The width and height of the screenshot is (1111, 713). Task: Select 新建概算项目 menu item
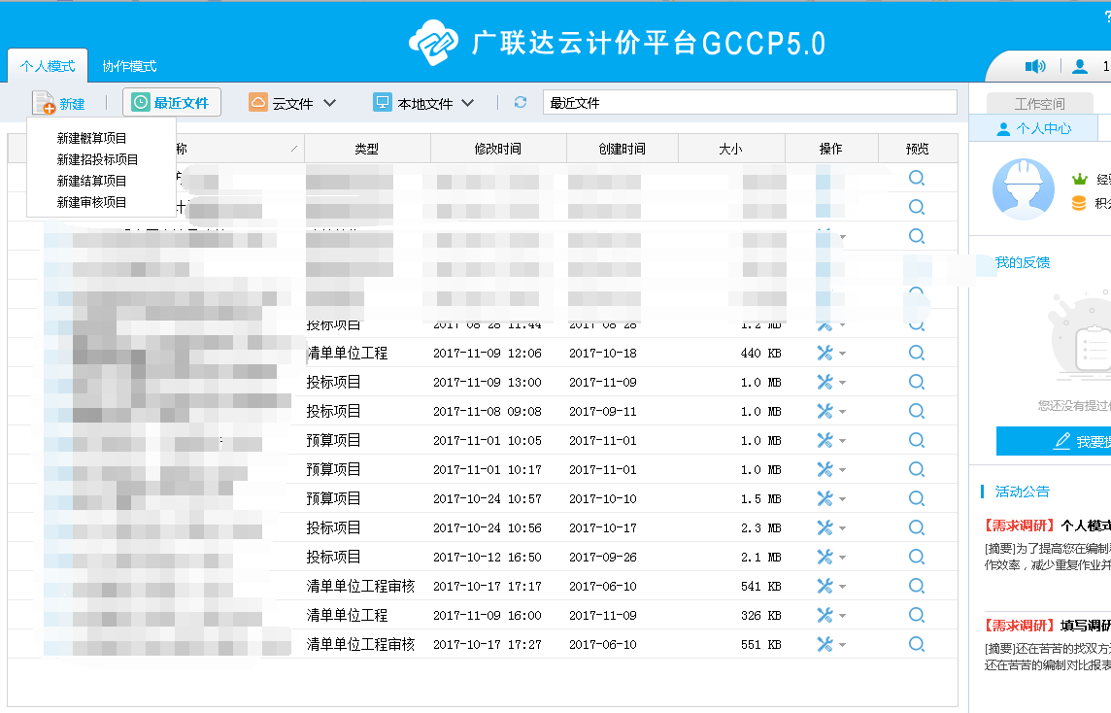(x=91, y=138)
